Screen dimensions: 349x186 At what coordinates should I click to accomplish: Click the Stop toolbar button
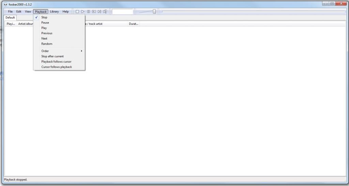click(x=77, y=12)
